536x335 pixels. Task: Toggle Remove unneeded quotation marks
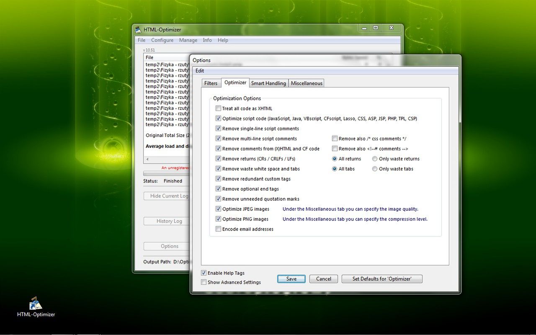pyautogui.click(x=218, y=199)
